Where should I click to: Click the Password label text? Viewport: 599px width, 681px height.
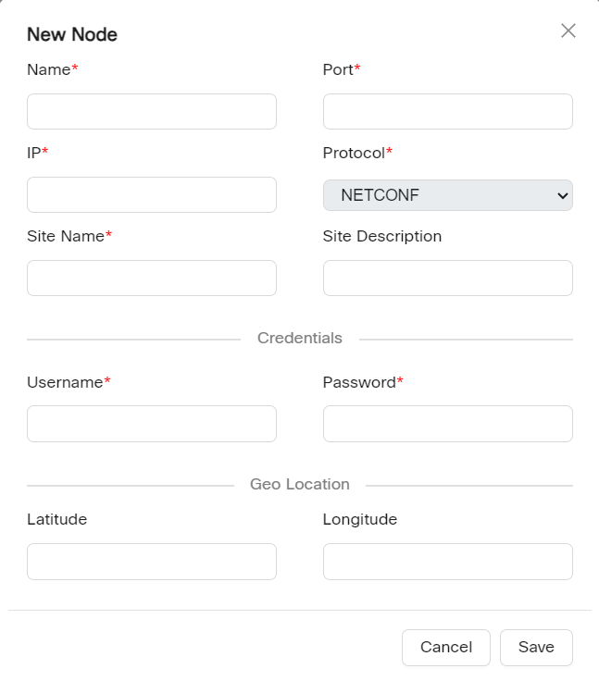[359, 382]
